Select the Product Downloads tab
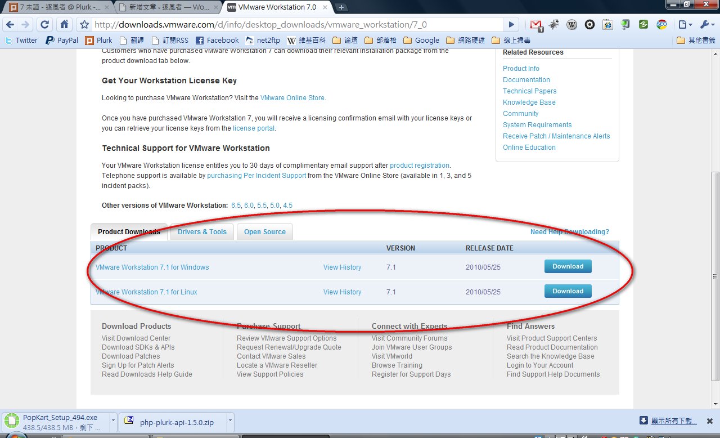The width and height of the screenshot is (720, 438). (129, 232)
